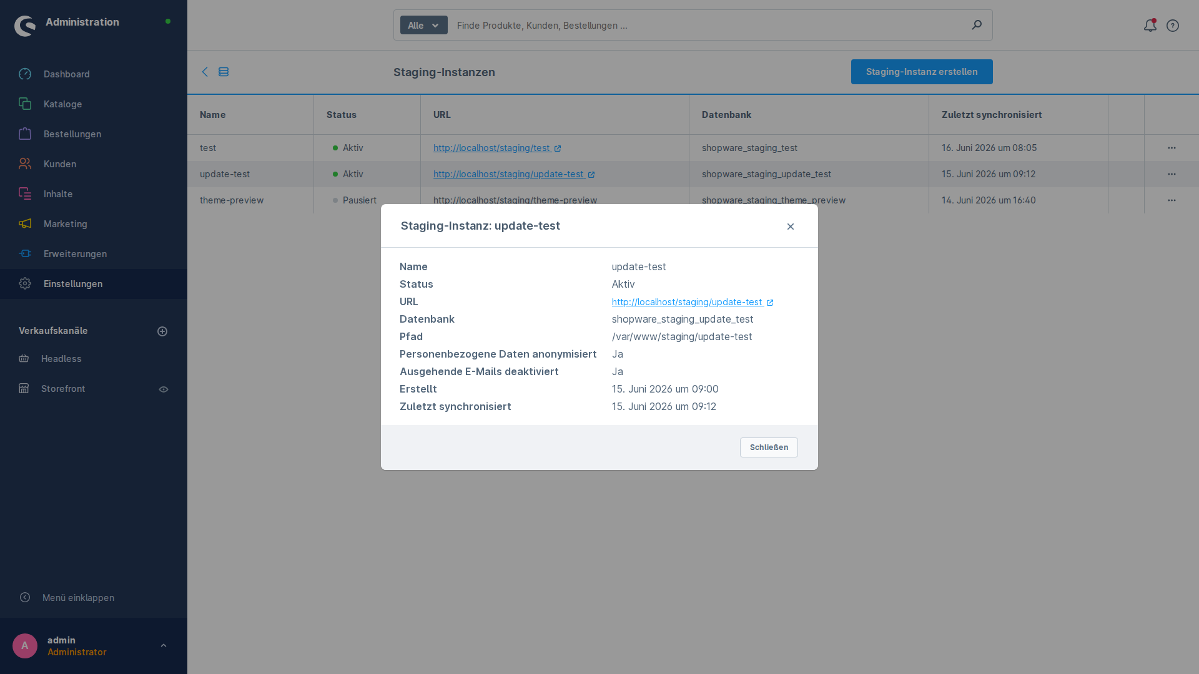Screen dimensions: 1199x674
Task: Open the update-test URL link in modal
Action: [693, 302]
